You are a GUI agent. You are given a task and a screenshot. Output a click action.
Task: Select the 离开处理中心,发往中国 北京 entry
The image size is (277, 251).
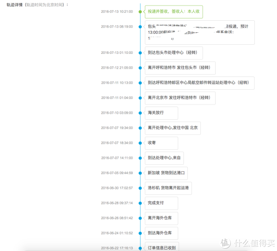pyautogui.click(x=174, y=128)
